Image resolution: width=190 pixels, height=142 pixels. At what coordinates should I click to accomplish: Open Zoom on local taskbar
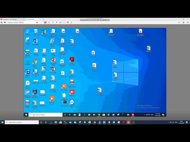[114, 122]
